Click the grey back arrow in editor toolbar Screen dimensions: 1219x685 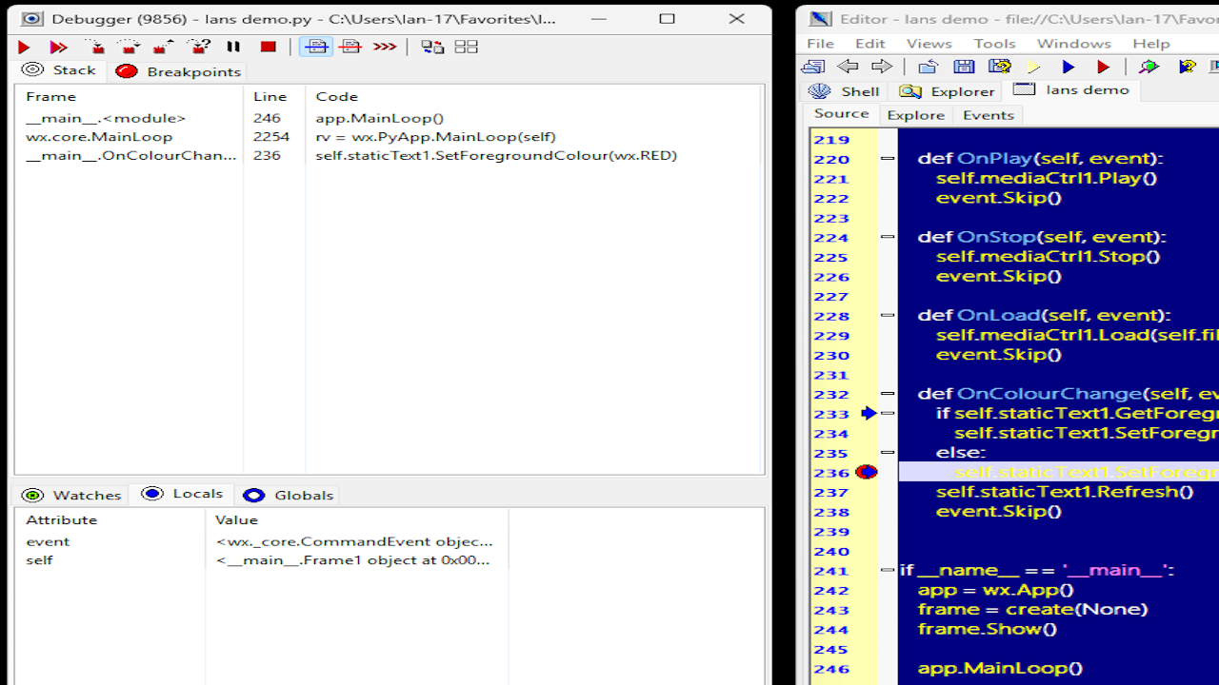pyautogui.click(x=848, y=67)
